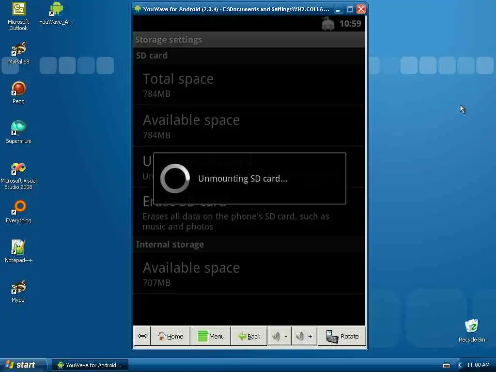The image size is (496, 372).
Task: Click the Android 10:59 status clock
Action: point(350,24)
